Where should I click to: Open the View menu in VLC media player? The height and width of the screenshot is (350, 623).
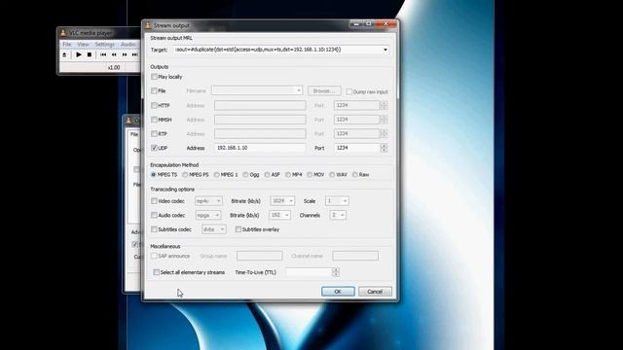(83, 44)
